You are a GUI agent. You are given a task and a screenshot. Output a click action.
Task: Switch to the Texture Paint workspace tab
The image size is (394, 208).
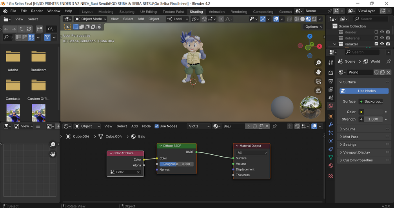173,12
